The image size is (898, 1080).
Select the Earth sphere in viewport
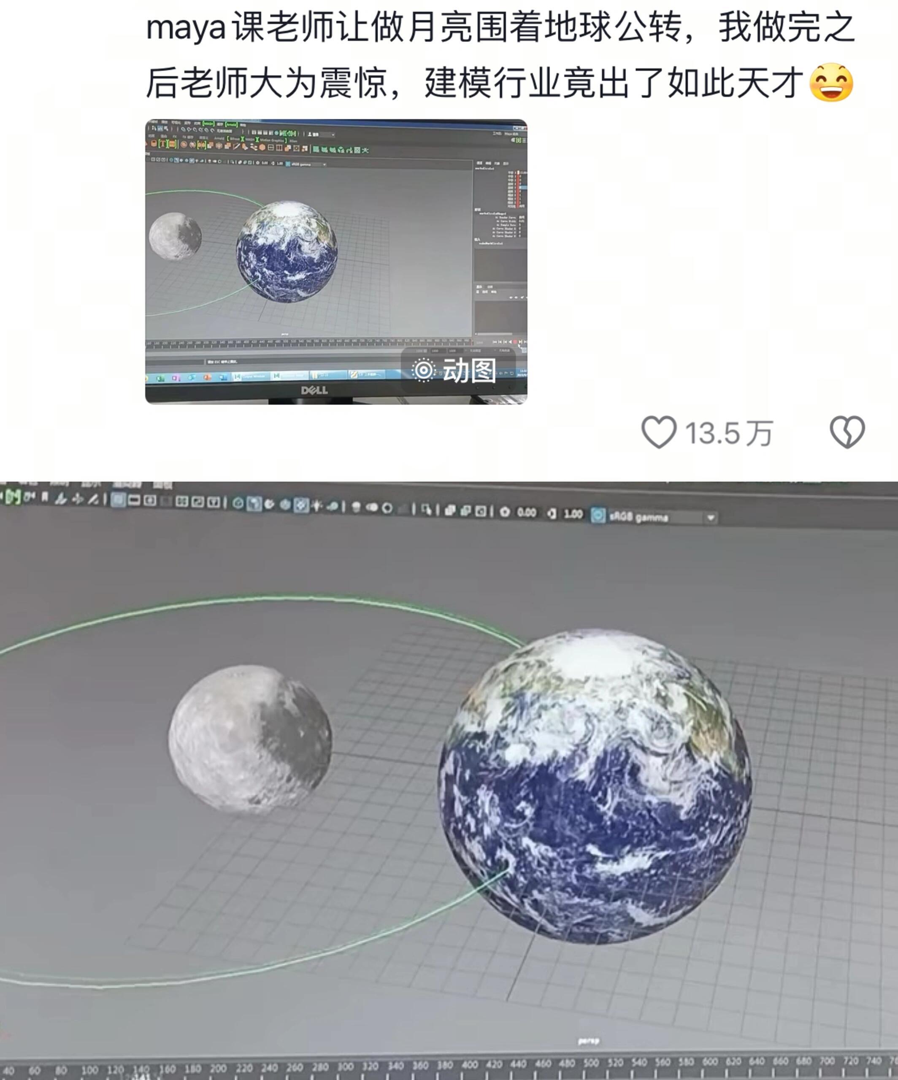pyautogui.click(x=595, y=787)
